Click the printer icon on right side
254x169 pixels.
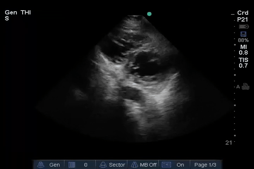(246, 87)
